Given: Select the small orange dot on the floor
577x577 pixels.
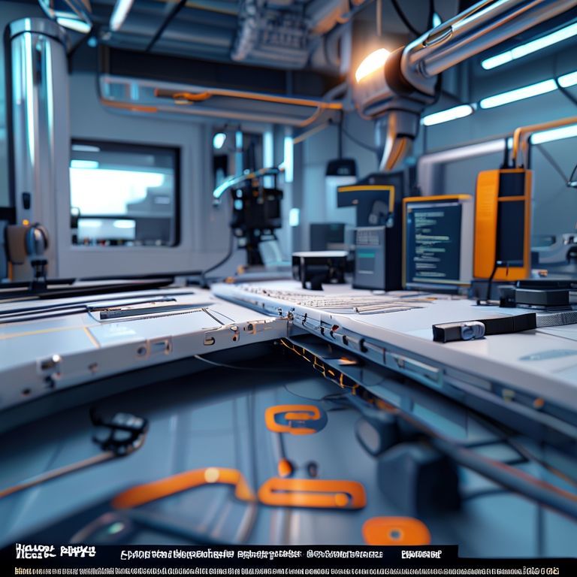Looking at the screenshot, I should (285, 467).
